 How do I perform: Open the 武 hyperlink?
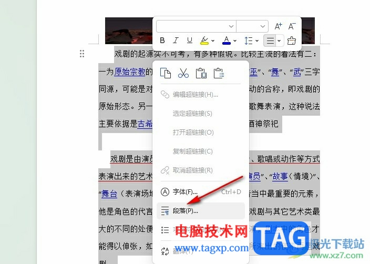point(297,72)
